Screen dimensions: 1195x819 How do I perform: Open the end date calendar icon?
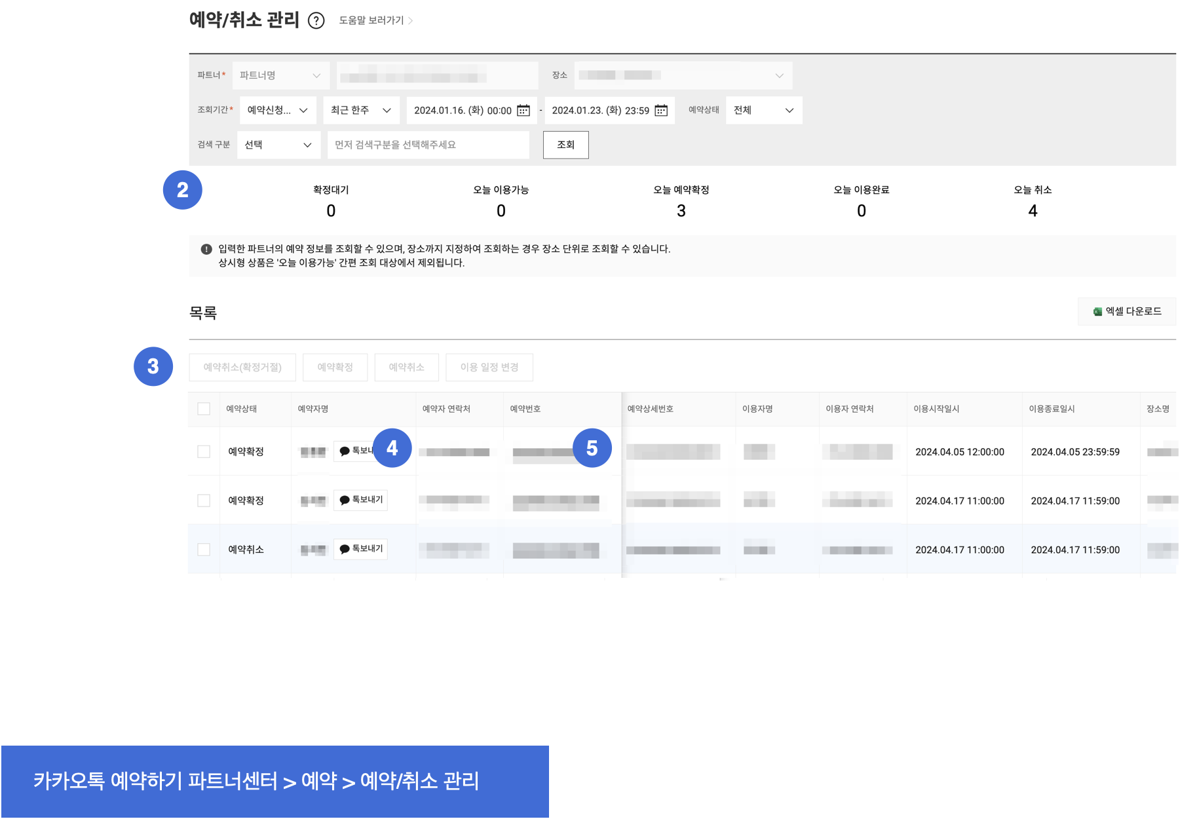[661, 110]
